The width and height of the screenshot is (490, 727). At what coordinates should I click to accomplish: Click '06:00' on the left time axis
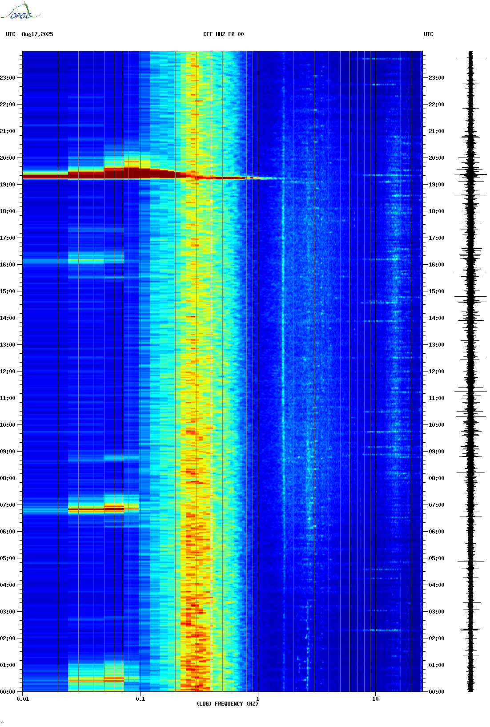(8, 532)
